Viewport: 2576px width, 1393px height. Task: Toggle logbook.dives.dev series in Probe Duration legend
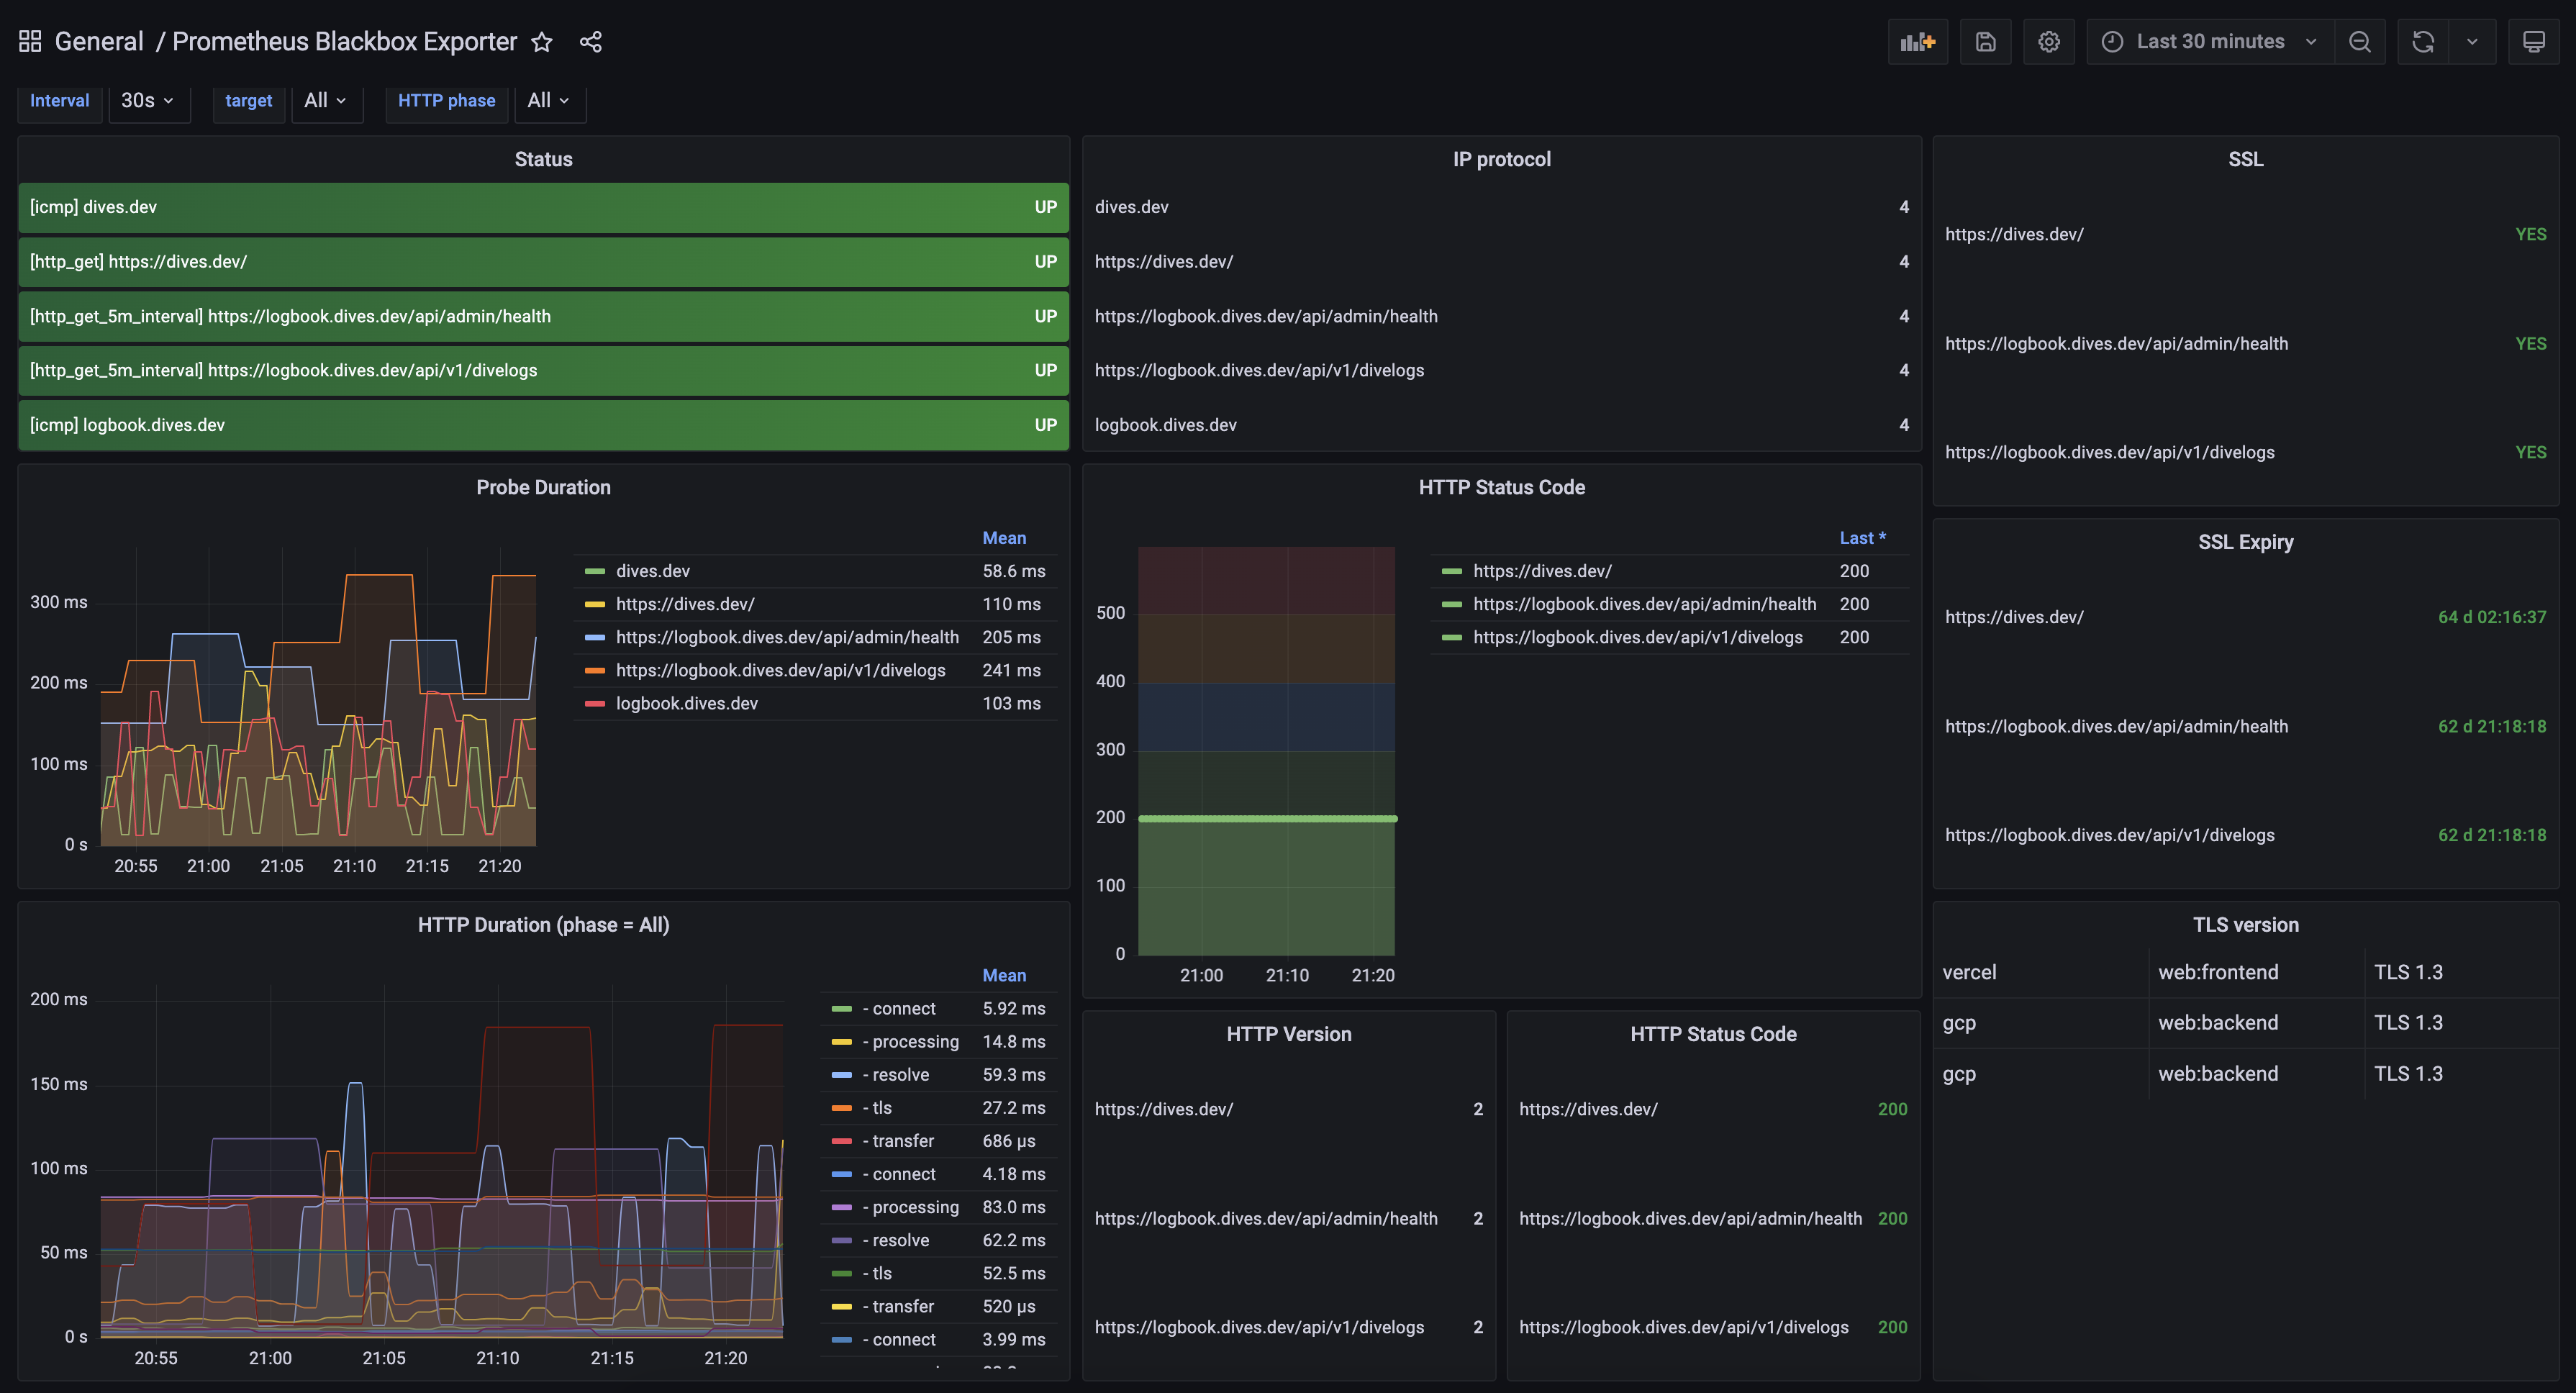click(686, 703)
